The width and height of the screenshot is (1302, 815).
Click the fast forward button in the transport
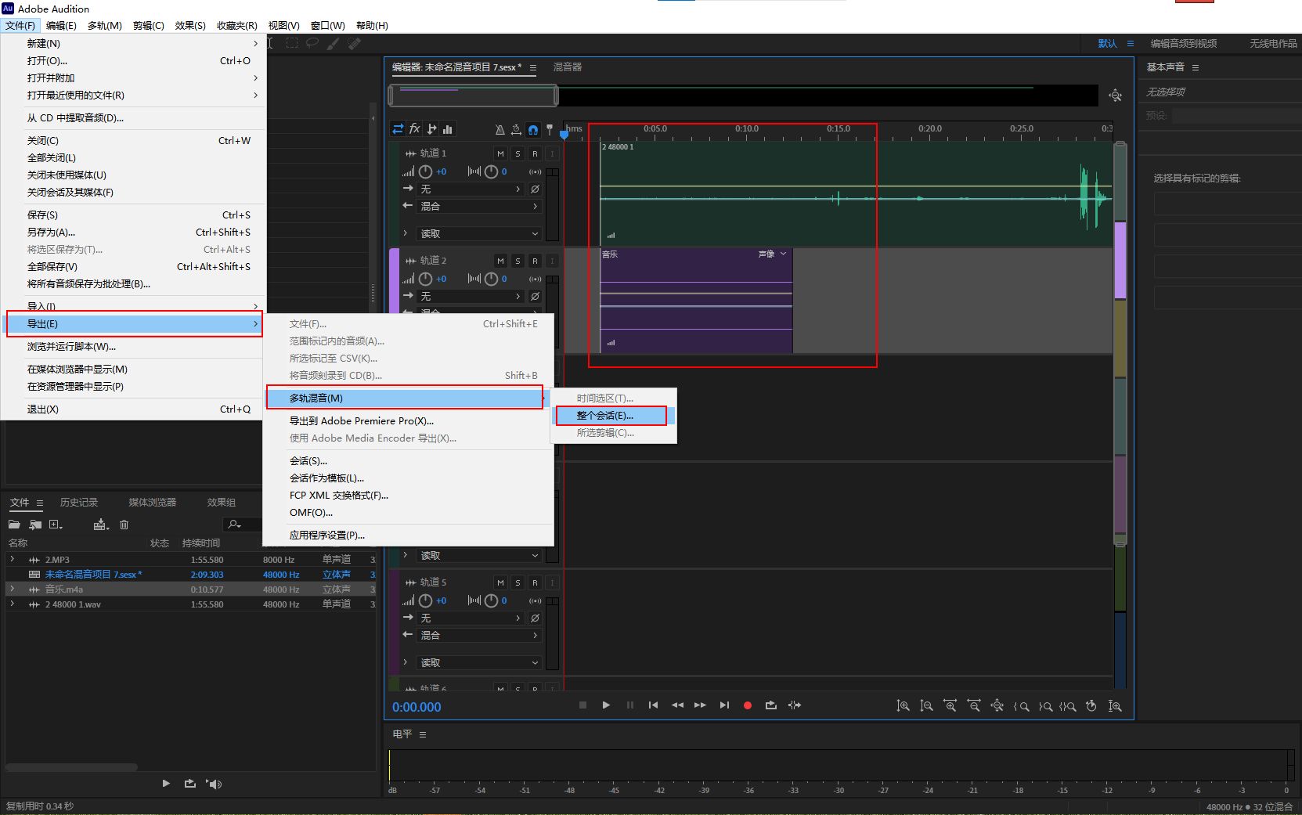click(x=701, y=705)
